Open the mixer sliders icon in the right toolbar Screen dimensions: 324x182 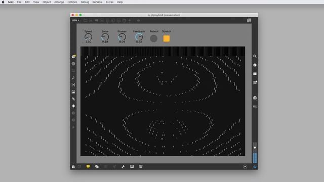pyautogui.click(x=255, y=107)
